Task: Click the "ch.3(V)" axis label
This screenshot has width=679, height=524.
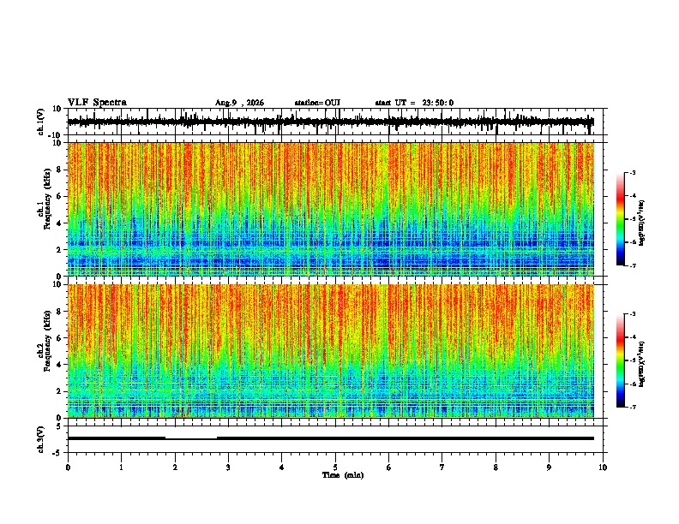Action: 41,439
